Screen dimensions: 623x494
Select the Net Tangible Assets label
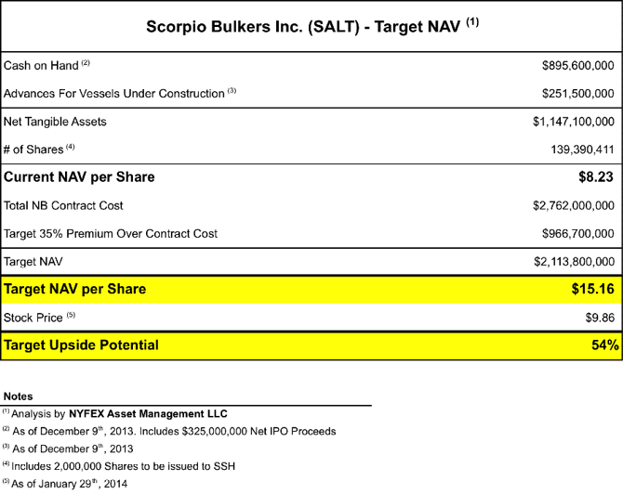coord(55,122)
